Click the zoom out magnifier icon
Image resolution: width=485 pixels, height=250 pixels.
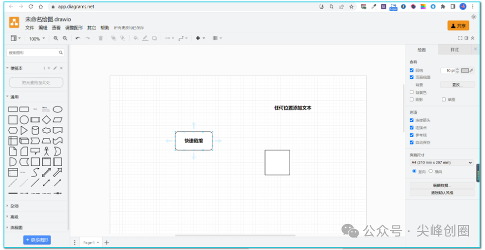(65, 38)
